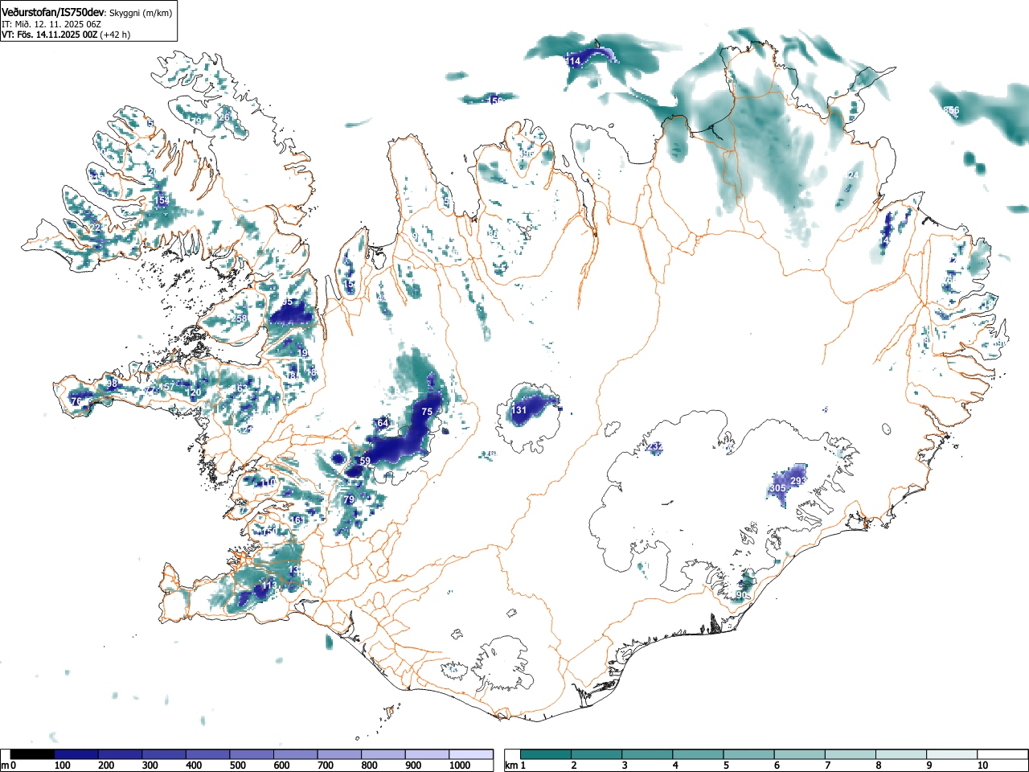This screenshot has height=772, width=1029.
Task: Select the 'IT: Mið. 12. 11. 2025 06Z' line
Action: tap(51, 24)
